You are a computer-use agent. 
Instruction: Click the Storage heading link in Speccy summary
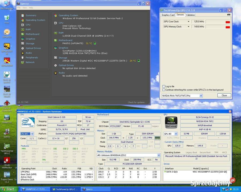point(63,58)
